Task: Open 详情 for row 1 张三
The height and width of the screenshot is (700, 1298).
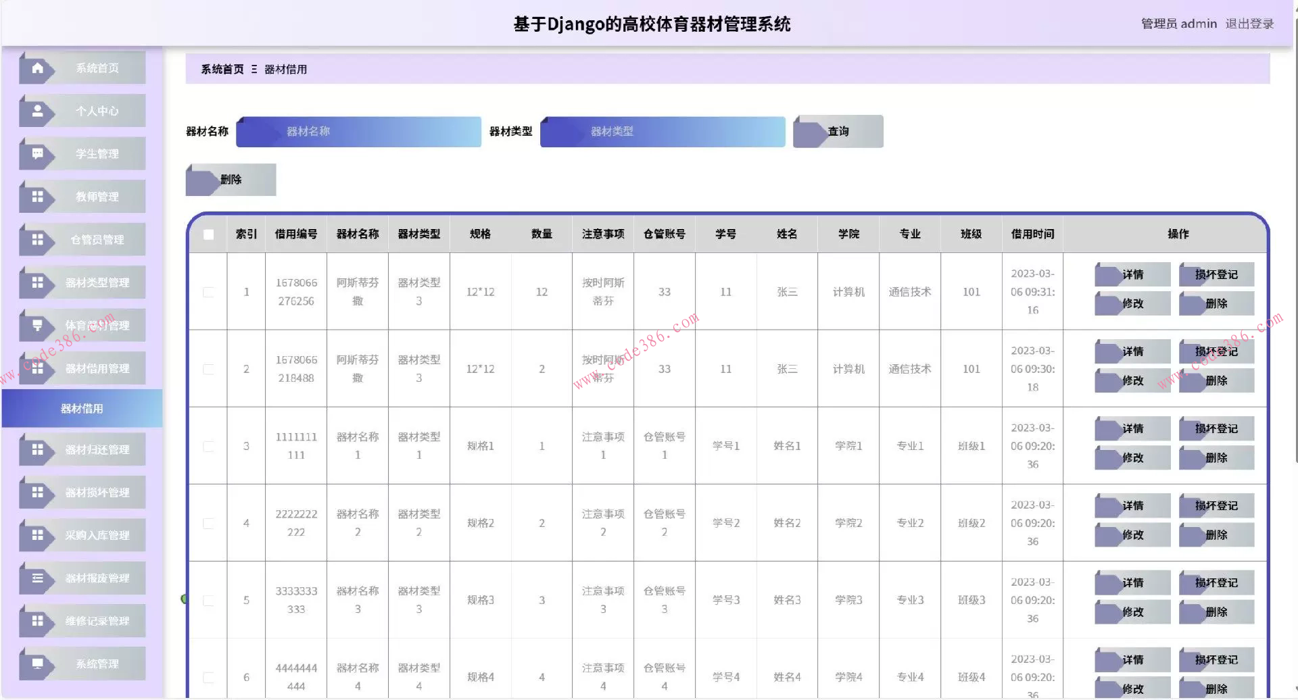Action: (x=1132, y=274)
